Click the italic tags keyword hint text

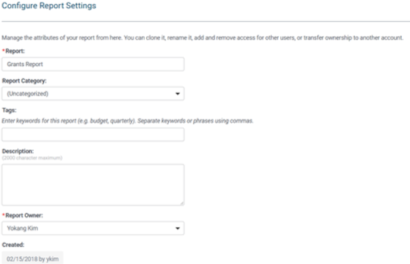coord(128,121)
